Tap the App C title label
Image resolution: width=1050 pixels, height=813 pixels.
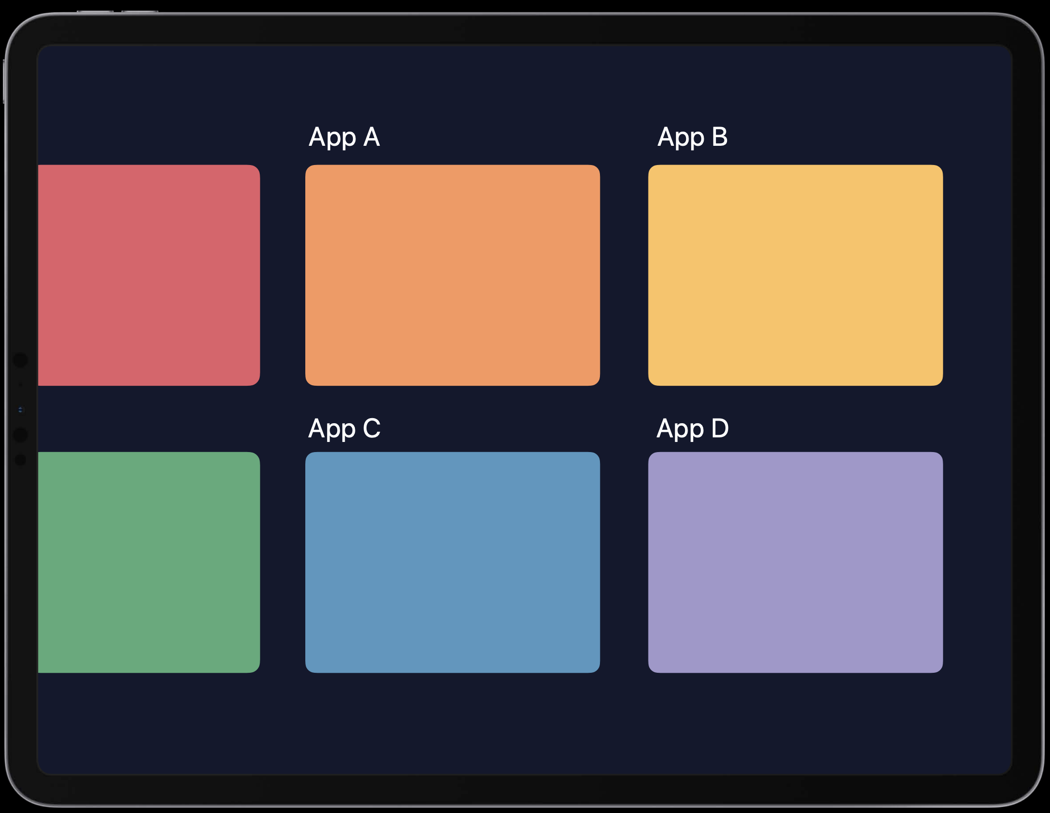[344, 429]
